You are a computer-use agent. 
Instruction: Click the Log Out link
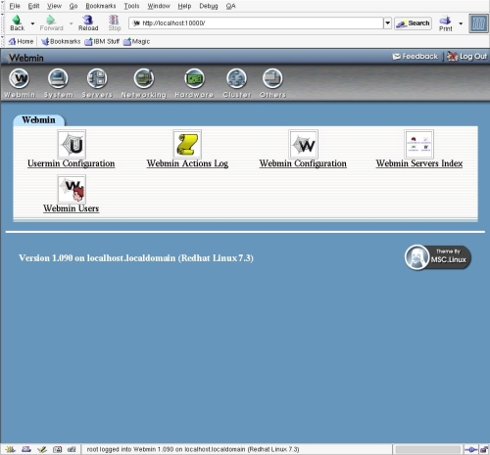point(466,57)
